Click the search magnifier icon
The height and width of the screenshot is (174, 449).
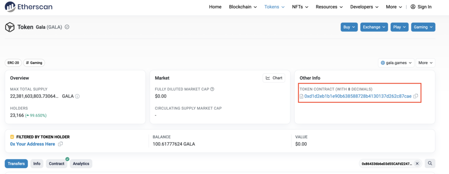[430, 163]
